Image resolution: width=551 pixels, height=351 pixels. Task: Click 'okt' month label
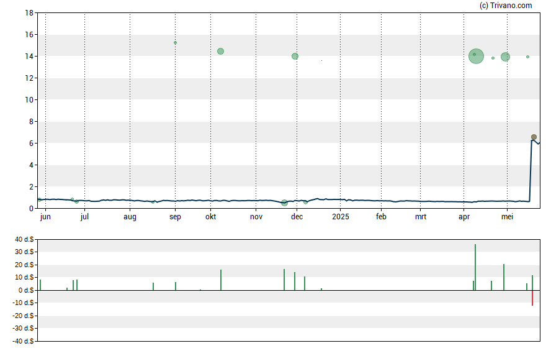210,217
